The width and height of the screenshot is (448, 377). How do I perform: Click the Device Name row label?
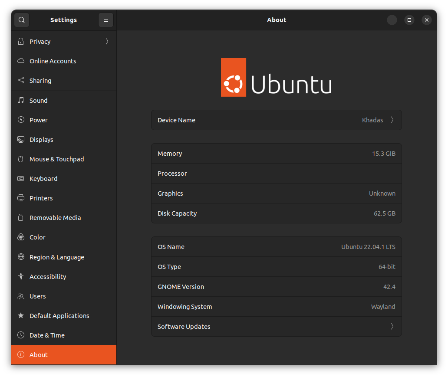click(x=176, y=120)
